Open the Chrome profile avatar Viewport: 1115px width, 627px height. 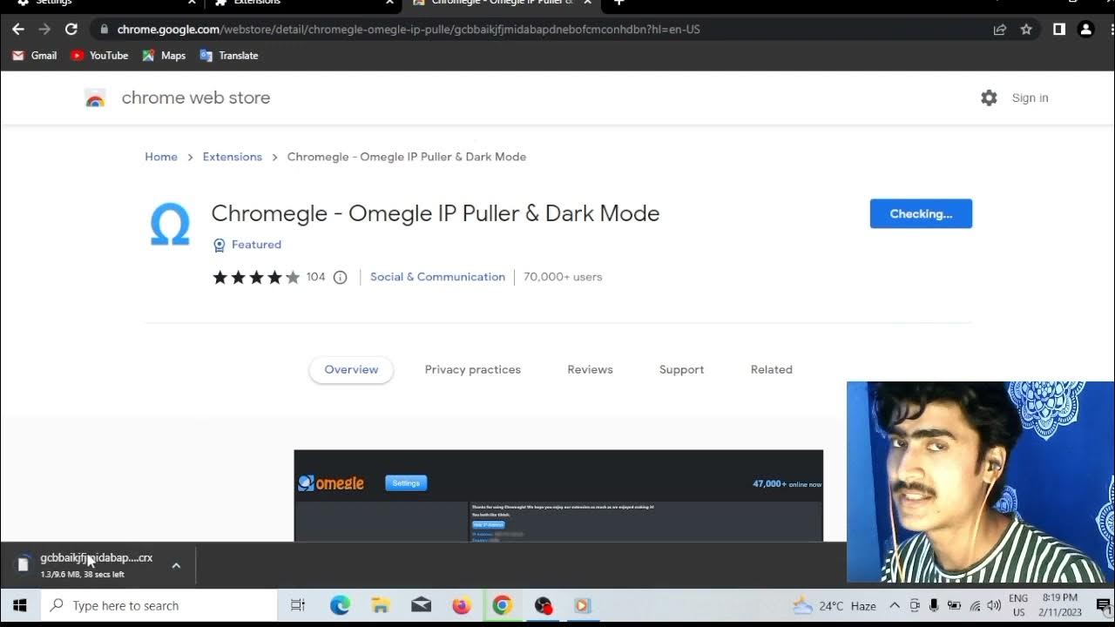coord(1085,30)
